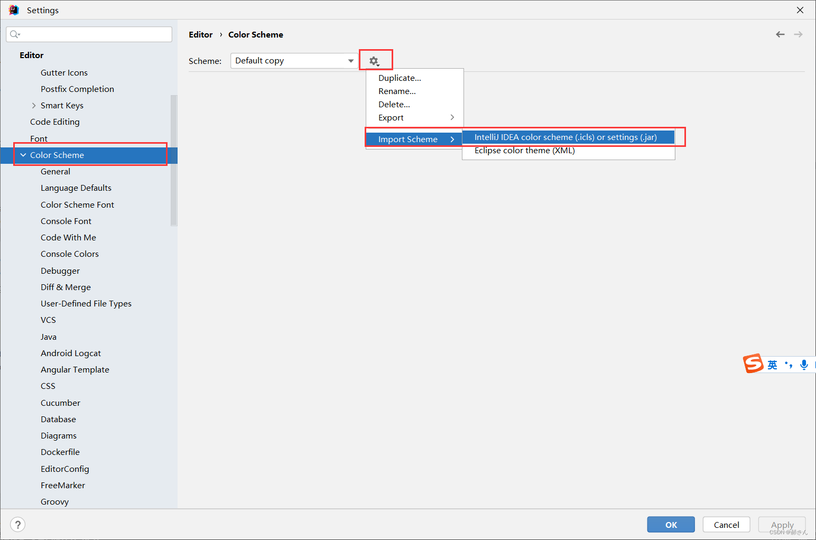This screenshot has height=540, width=816.
Task: Open the Export submenu arrow
Action: [452, 117]
